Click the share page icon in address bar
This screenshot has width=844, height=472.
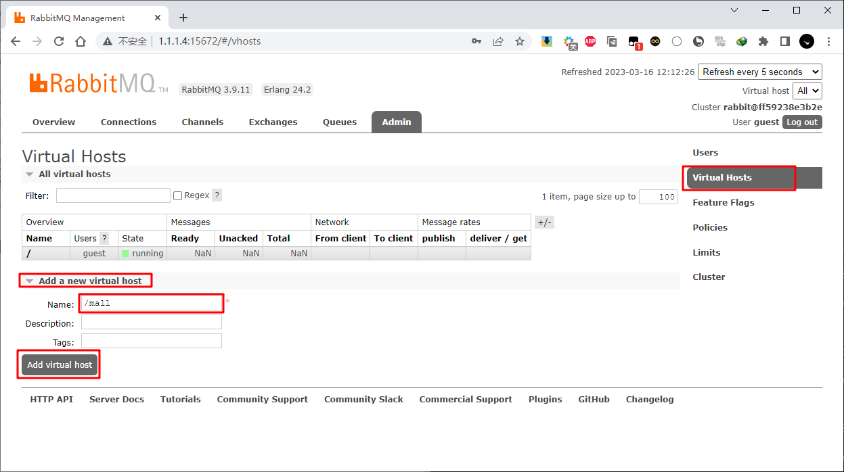[498, 41]
